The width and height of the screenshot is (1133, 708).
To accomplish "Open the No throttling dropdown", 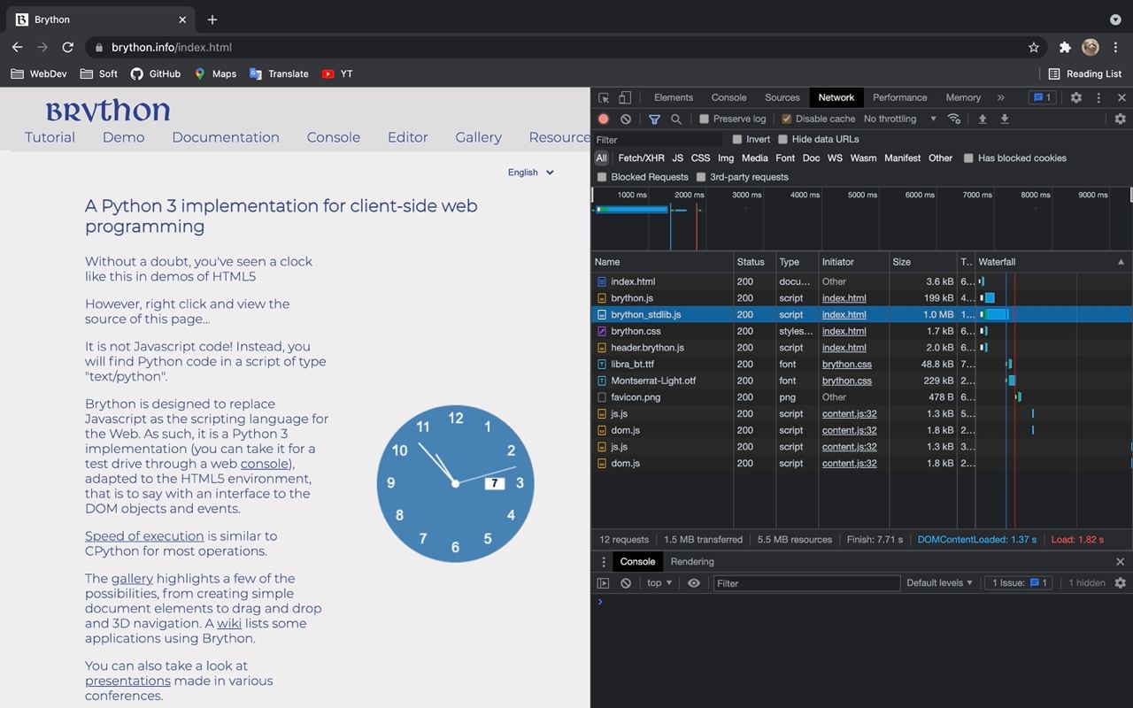I will (899, 119).
